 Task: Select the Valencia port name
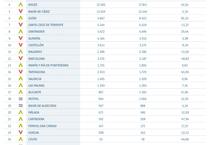(35, 79)
